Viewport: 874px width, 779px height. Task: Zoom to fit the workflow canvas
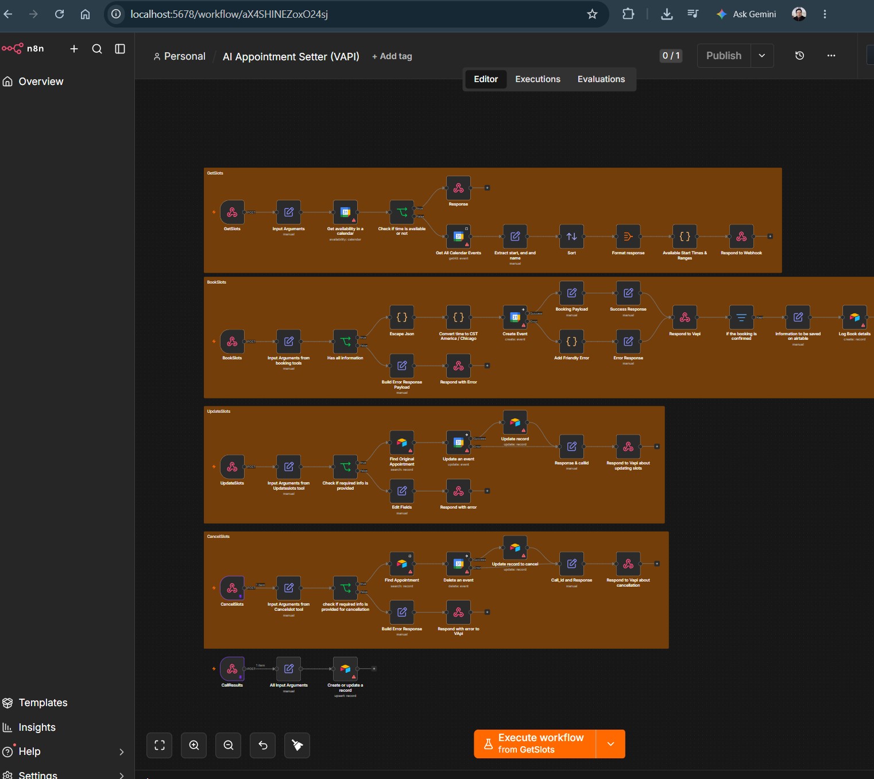coord(160,745)
